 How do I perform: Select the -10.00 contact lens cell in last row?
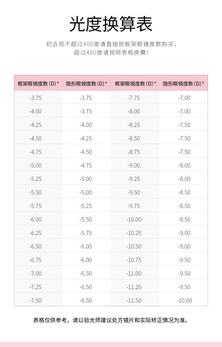[x=184, y=301]
